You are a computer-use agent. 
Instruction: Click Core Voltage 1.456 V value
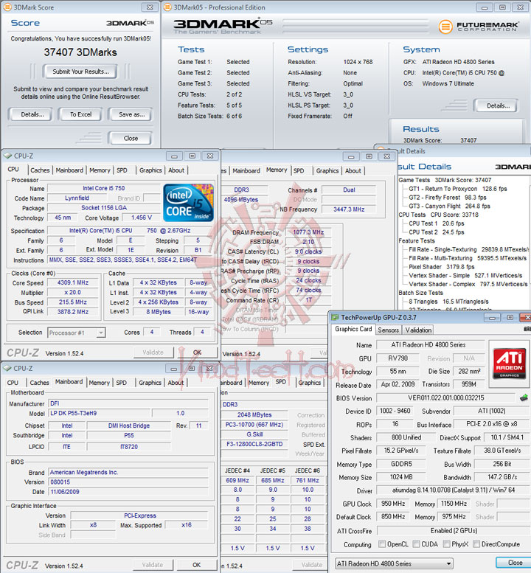(x=142, y=218)
